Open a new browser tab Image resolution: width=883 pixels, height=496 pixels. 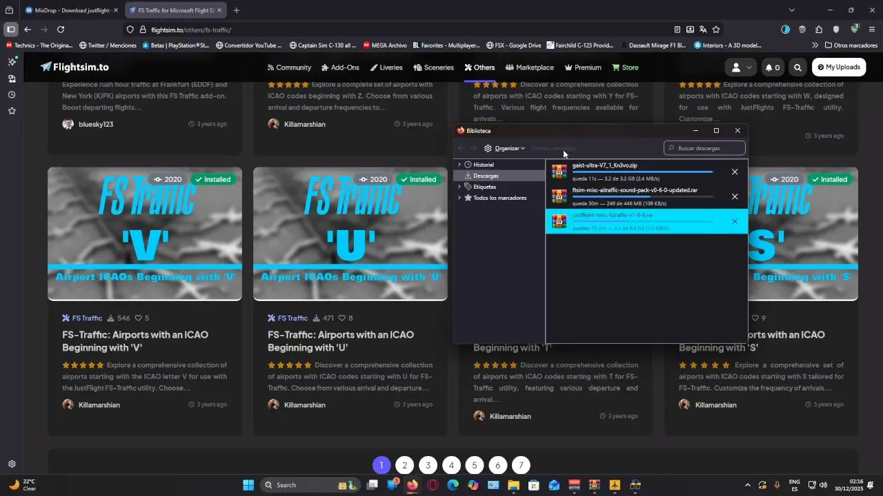[237, 10]
